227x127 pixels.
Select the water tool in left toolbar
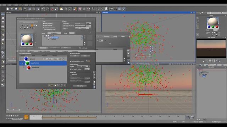(3, 14)
